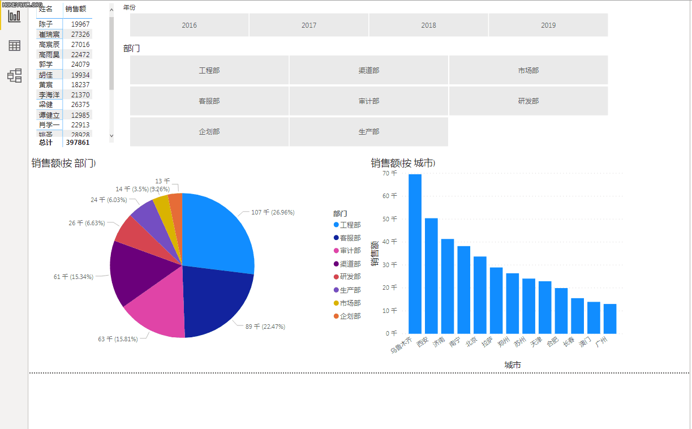This screenshot has height=429, width=692.
Task: Click the 乌鲁木齐 bar in city chart
Action: (415, 254)
